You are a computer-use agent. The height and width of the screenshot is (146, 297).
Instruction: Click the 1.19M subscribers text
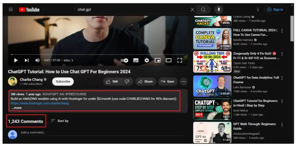[x=31, y=84]
